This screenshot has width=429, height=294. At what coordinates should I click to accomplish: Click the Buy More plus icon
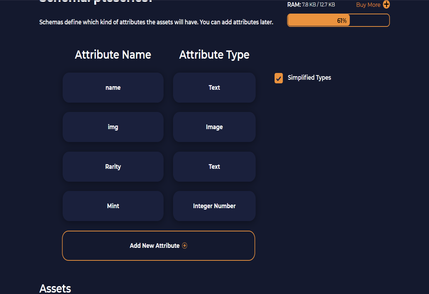click(x=386, y=5)
